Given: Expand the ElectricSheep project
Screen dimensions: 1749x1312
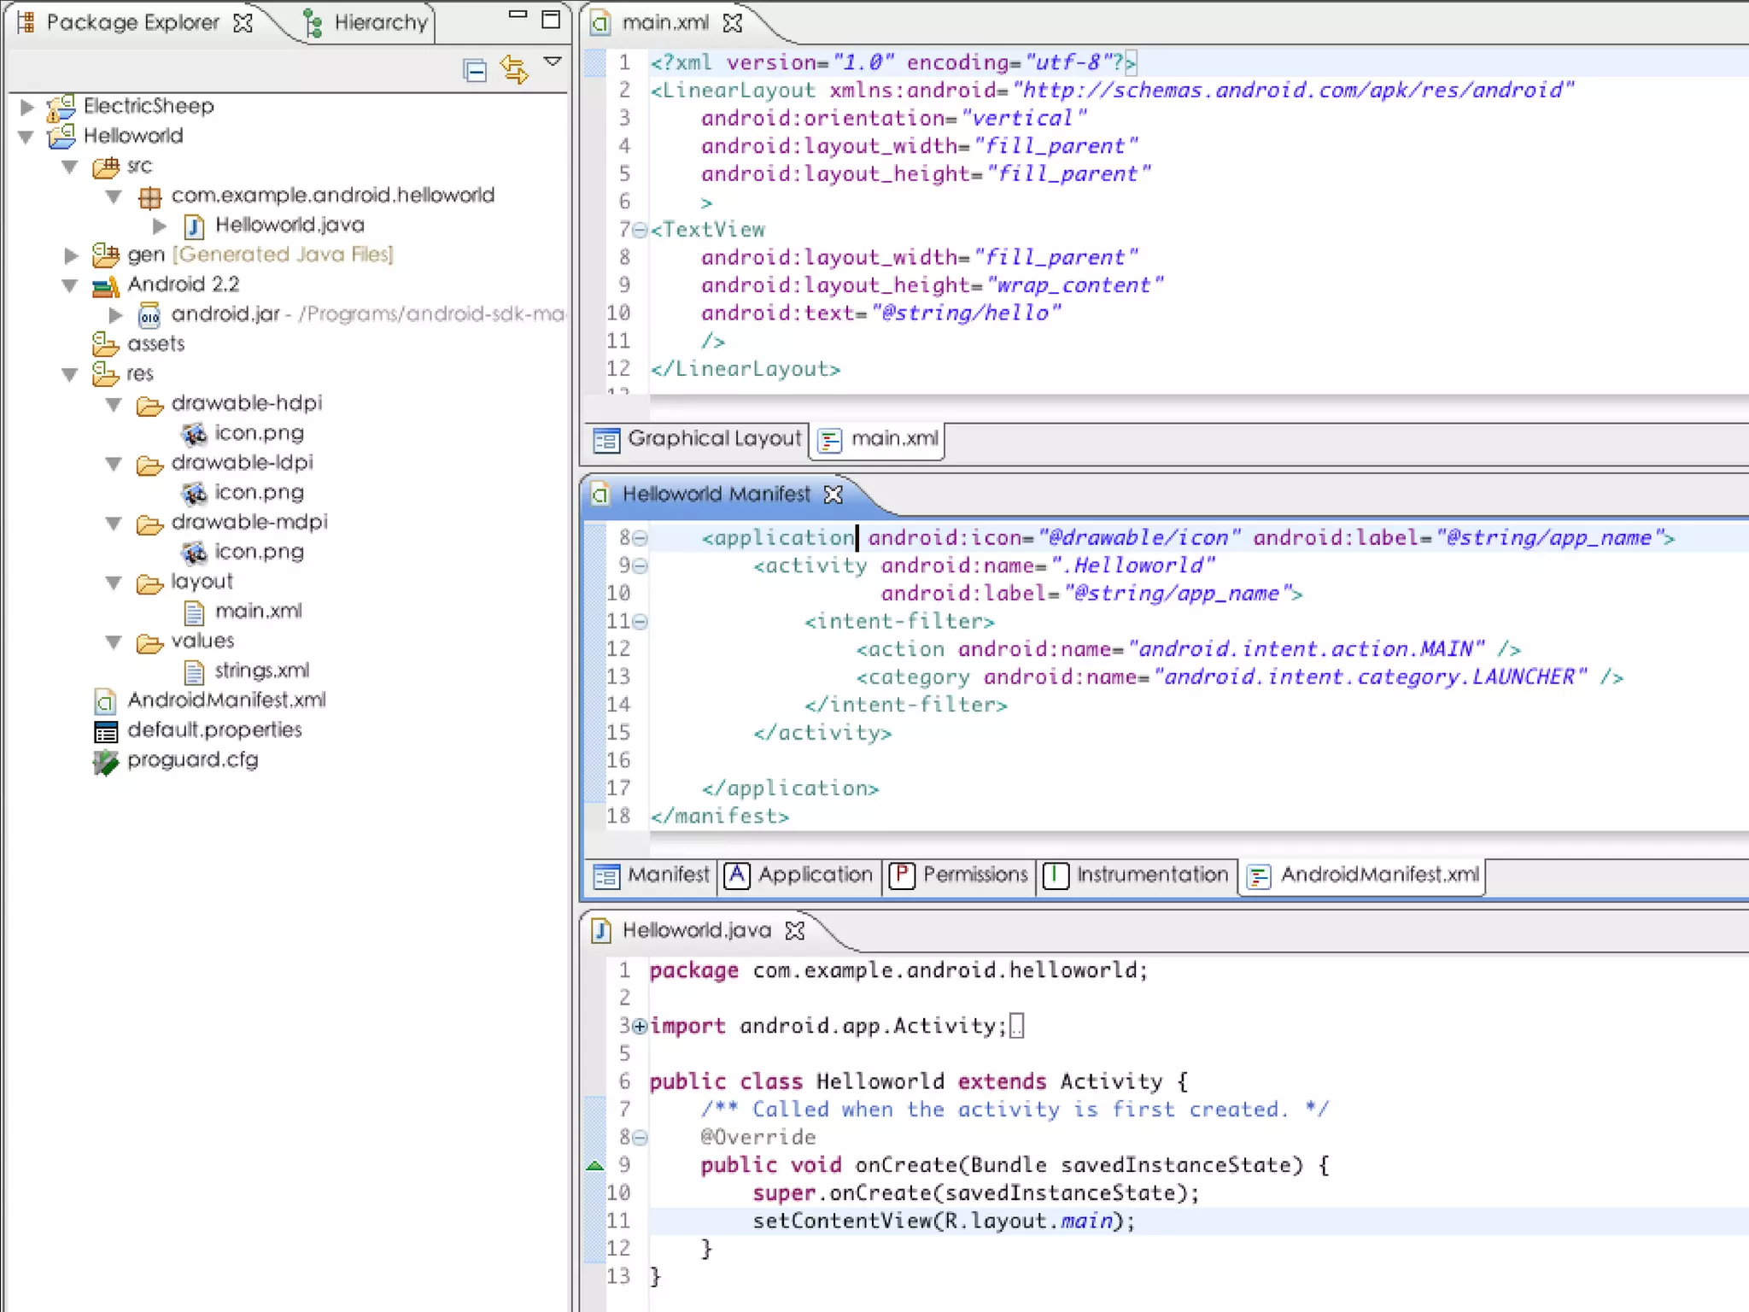Looking at the screenshot, I should point(27,107).
